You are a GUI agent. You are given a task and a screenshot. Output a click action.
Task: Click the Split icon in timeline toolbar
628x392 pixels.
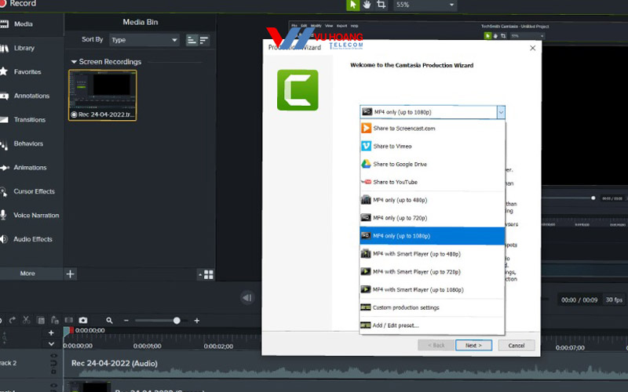[69, 321]
